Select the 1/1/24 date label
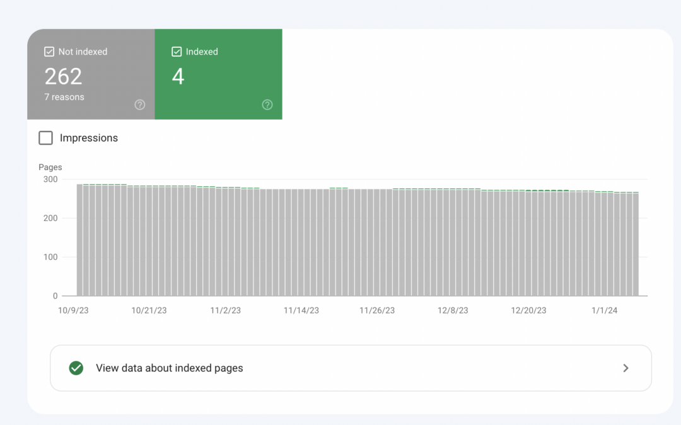Viewport: 681px width, 425px height. [604, 310]
